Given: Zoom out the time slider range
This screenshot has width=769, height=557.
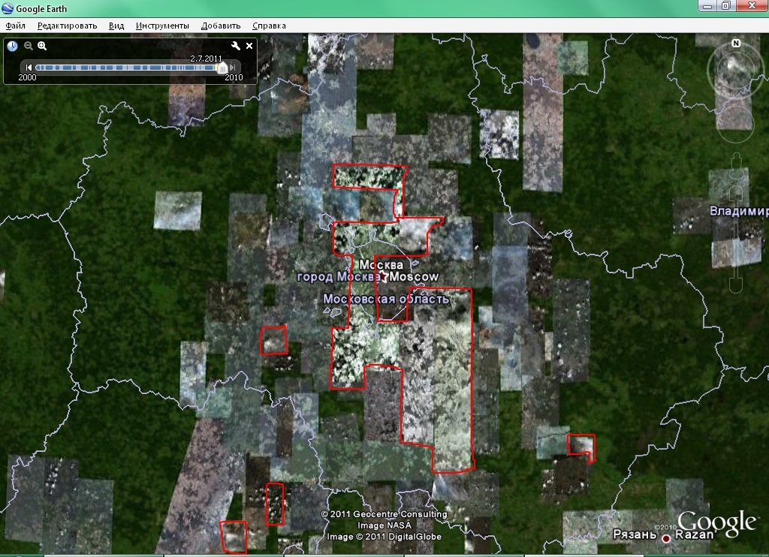Looking at the screenshot, I should [x=29, y=46].
